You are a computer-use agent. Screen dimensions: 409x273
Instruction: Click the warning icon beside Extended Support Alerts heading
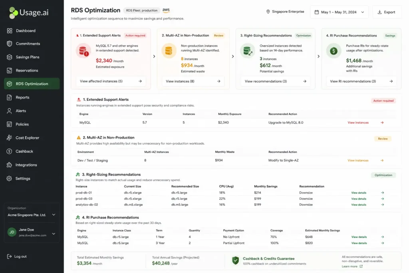pyautogui.click(x=79, y=100)
